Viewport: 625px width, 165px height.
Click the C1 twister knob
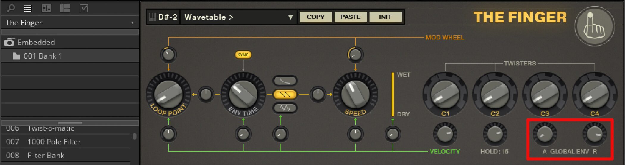pyautogui.click(x=445, y=94)
